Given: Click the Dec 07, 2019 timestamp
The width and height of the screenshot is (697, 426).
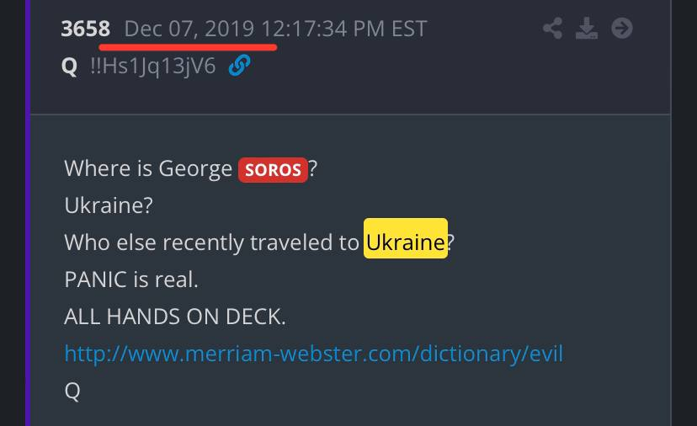Looking at the screenshot, I should coord(189,29).
